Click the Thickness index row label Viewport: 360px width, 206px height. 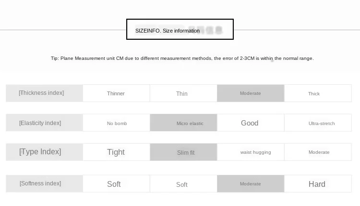click(x=44, y=93)
